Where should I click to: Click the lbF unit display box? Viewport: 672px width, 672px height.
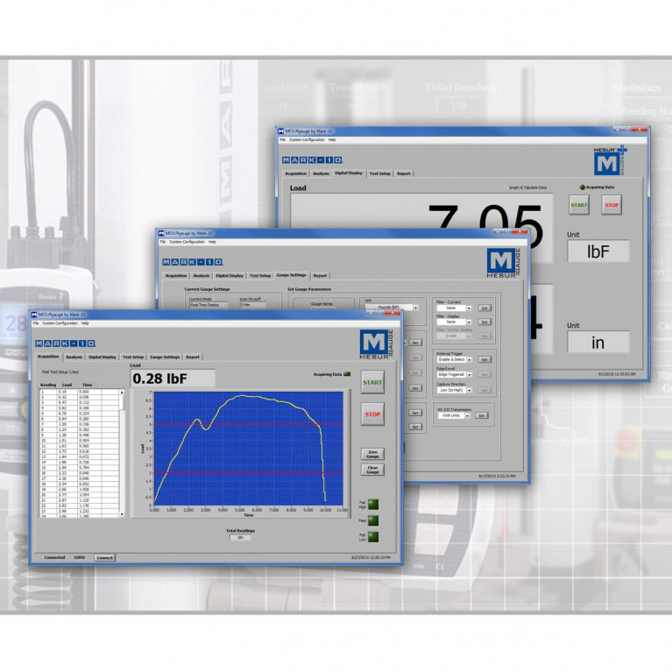point(598,251)
